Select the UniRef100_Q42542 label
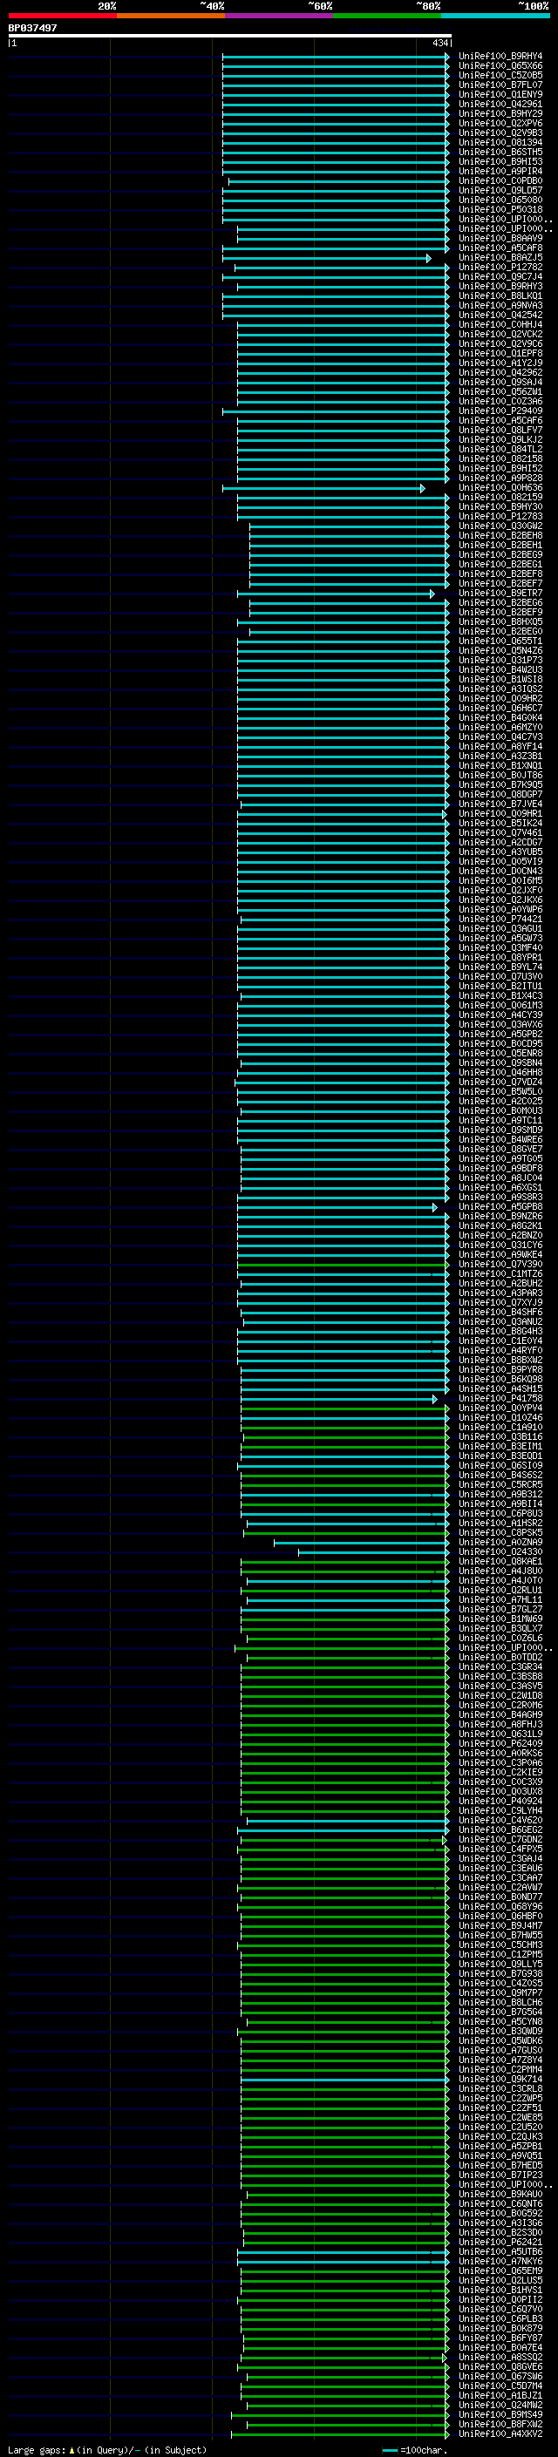 (500, 315)
